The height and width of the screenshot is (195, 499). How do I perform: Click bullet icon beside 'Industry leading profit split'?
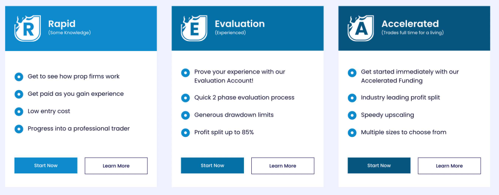click(352, 98)
